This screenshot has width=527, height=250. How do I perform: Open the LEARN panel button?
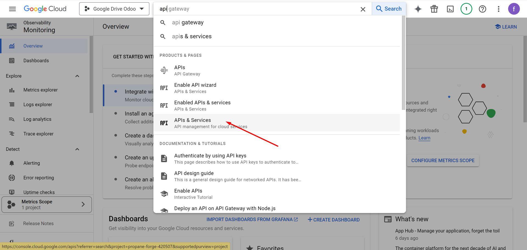click(x=506, y=27)
